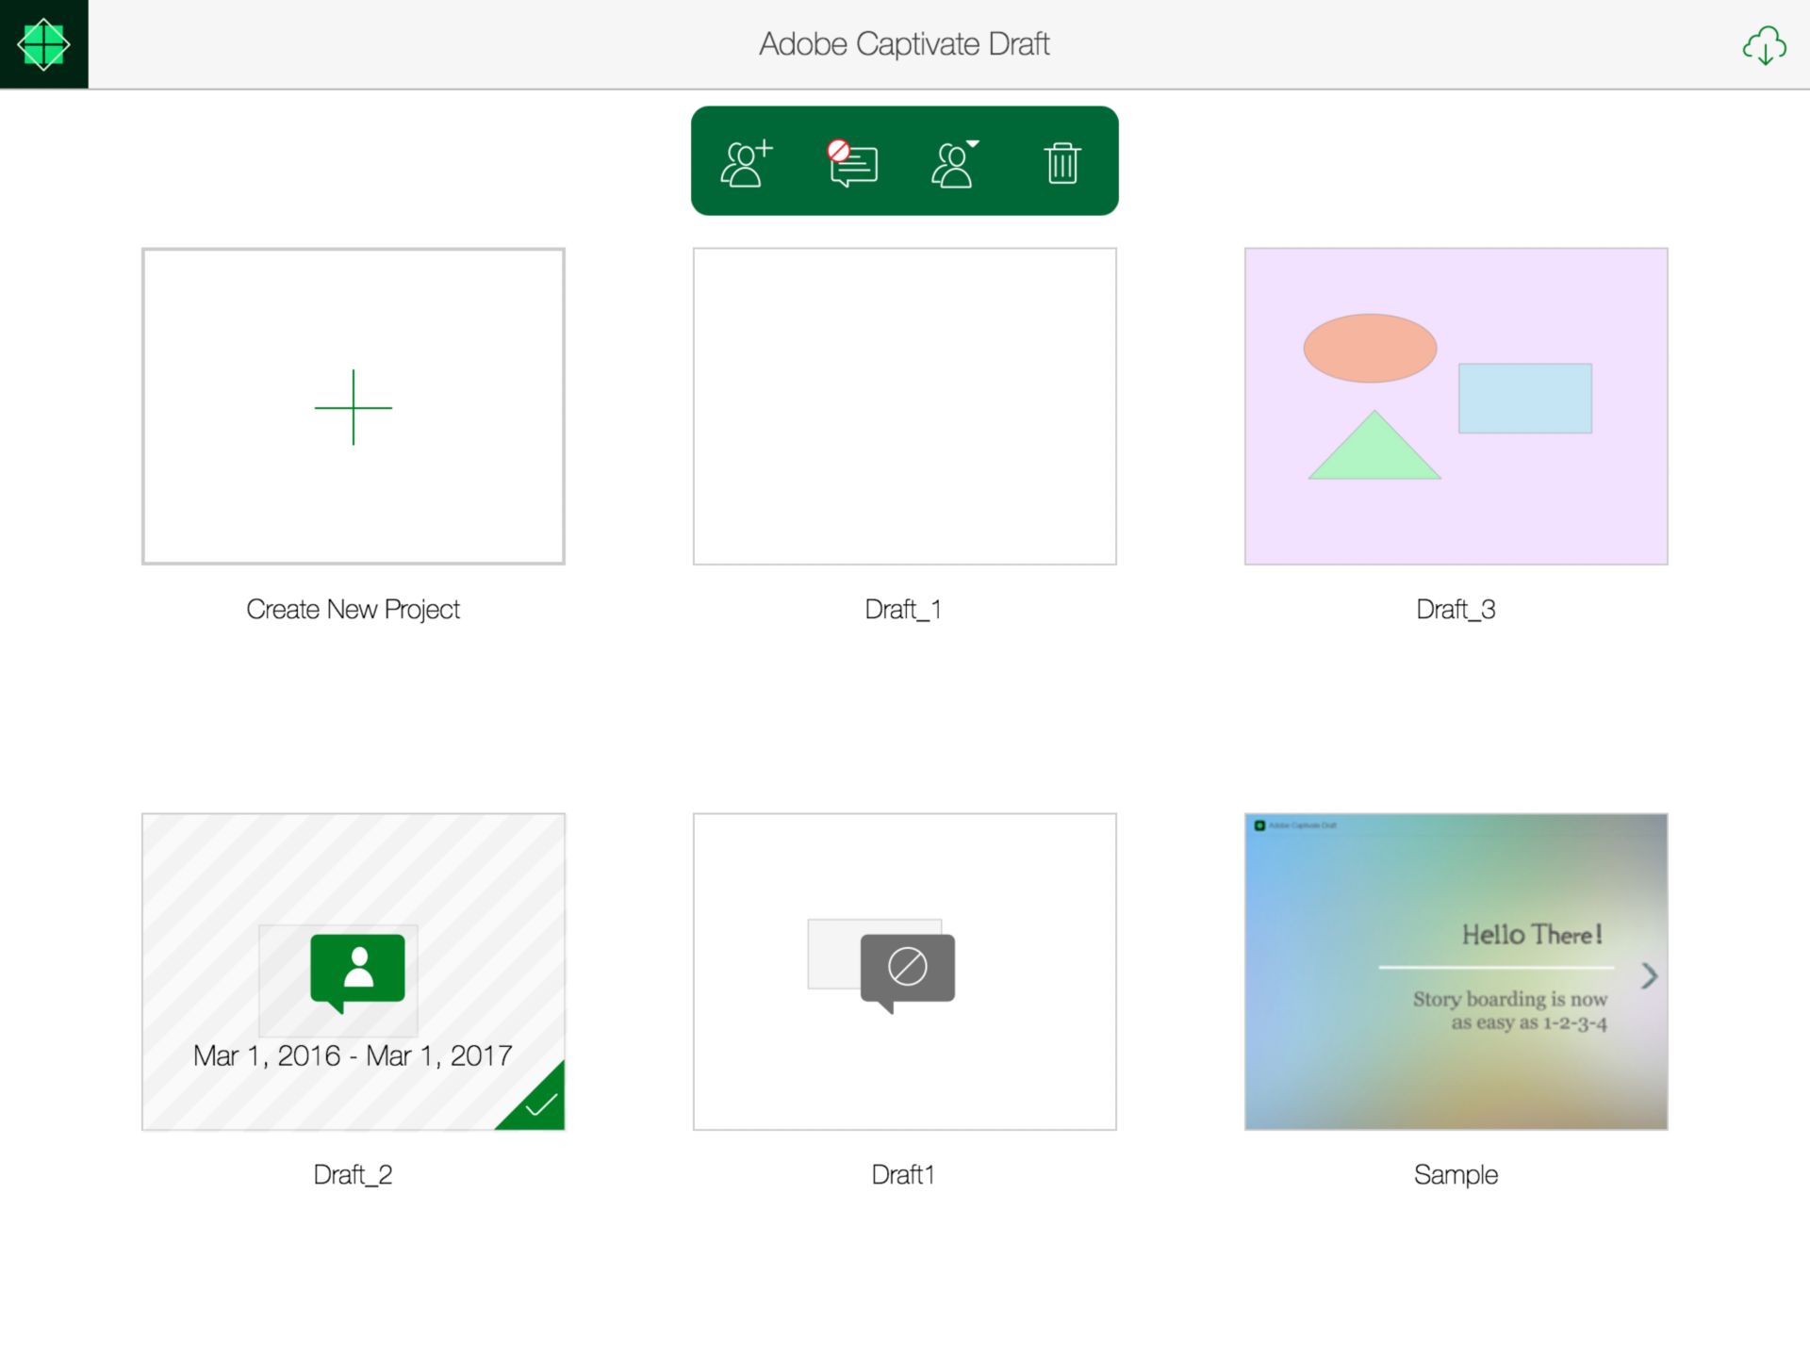Click the green triangle in Draft_3 preview
This screenshot has width=1810, height=1357.
coord(1374,450)
